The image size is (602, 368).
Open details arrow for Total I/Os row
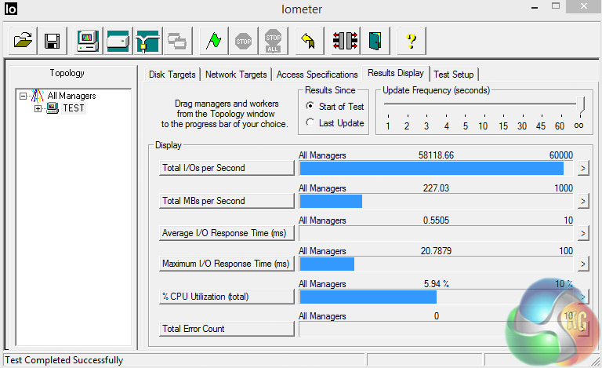(x=583, y=168)
